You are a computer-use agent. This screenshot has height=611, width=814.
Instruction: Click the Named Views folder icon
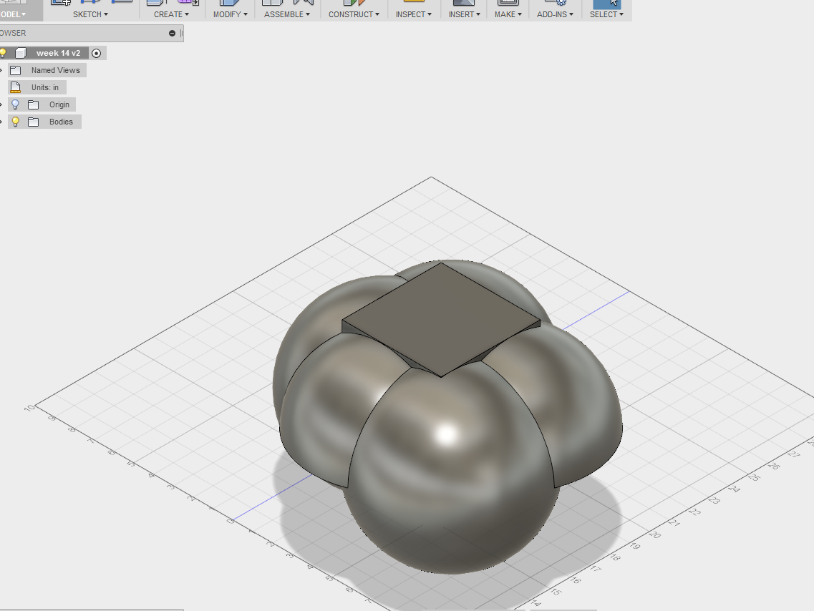16,70
